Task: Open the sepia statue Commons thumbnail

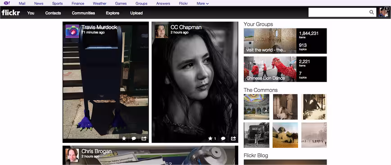Action: pyautogui.click(x=285, y=107)
